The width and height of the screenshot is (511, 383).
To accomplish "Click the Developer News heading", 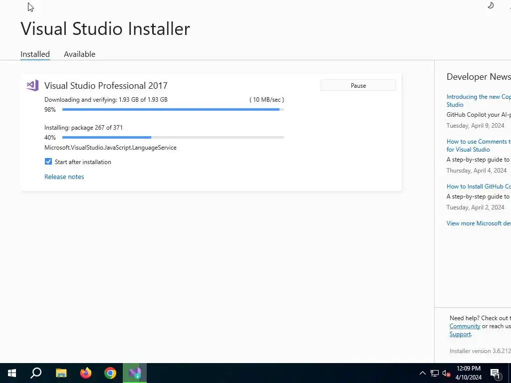I will [x=479, y=76].
